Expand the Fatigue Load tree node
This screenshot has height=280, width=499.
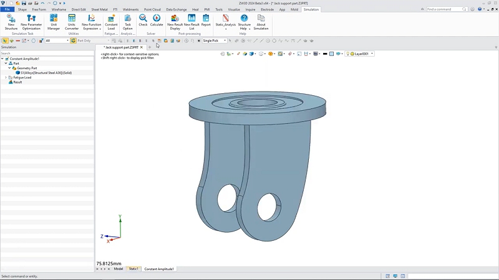[x=6, y=77]
